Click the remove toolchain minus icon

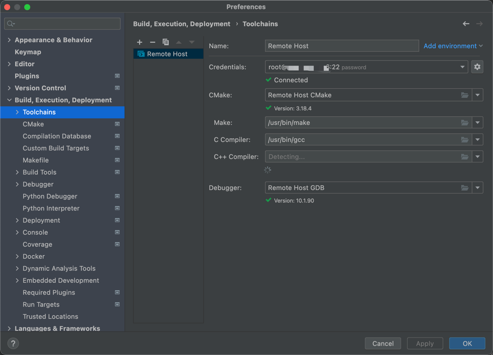(153, 42)
